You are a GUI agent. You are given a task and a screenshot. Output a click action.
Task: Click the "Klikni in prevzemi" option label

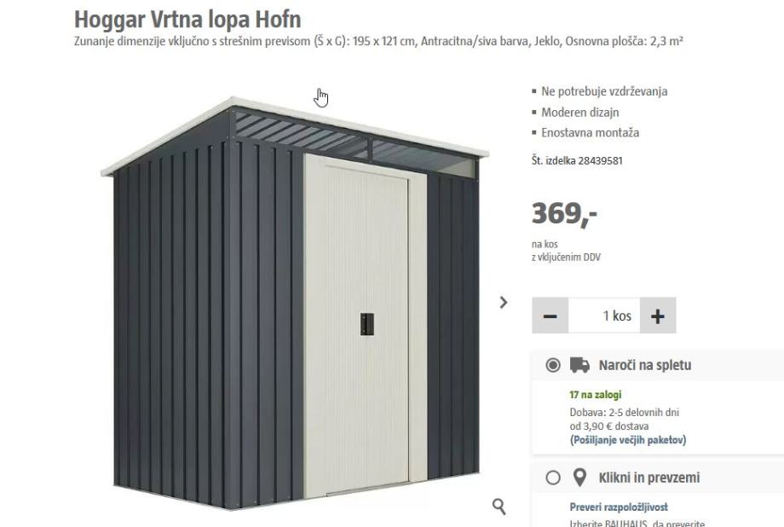649,478
